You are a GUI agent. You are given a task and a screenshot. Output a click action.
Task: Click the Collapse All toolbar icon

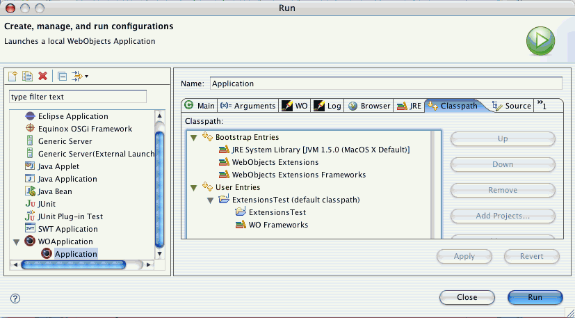click(x=63, y=77)
